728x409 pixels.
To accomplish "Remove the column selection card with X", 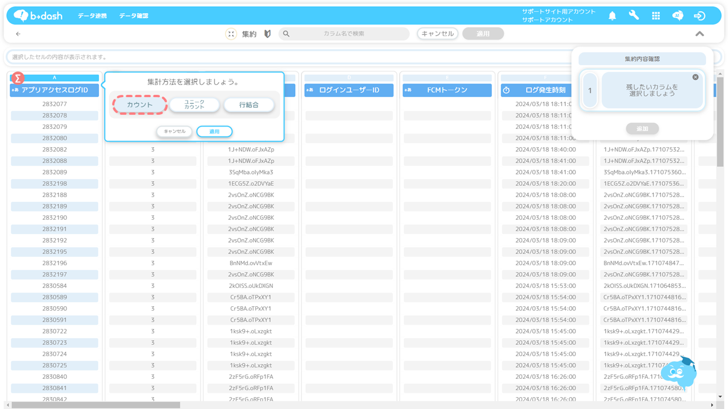I will [x=696, y=77].
